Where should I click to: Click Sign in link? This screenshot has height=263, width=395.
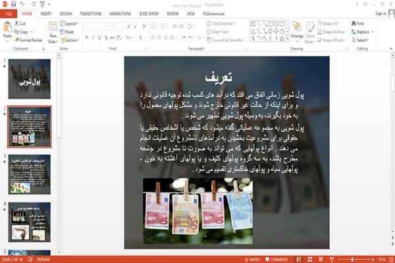[381, 14]
